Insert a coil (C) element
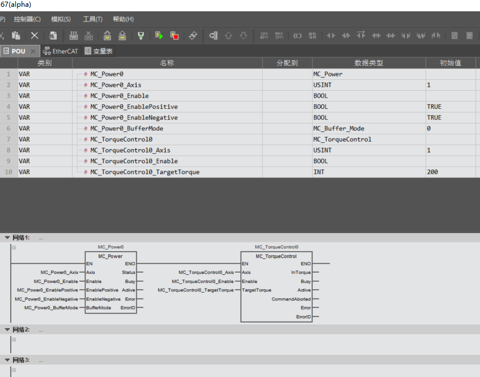The image size is (480, 377). coord(297,35)
